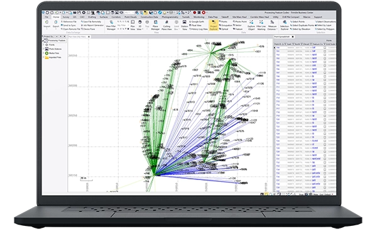This screenshot has width=377, height=236.
Task: Close the Plan View tab
Action: [x=89, y=37]
